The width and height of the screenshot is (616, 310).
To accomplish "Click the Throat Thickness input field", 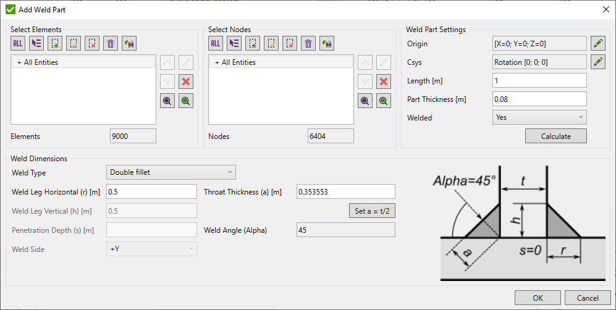I will coord(345,191).
